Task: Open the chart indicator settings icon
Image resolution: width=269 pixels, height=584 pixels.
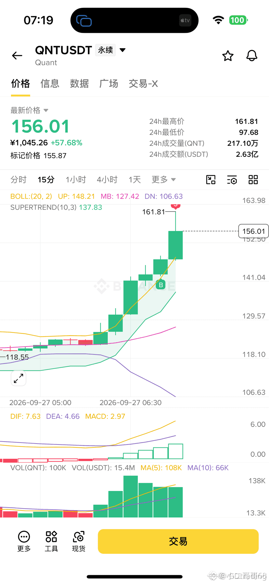Action: tap(232, 179)
